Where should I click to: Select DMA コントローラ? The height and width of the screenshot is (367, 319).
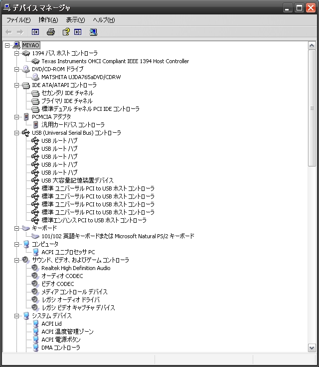pyautogui.click(x=61, y=348)
